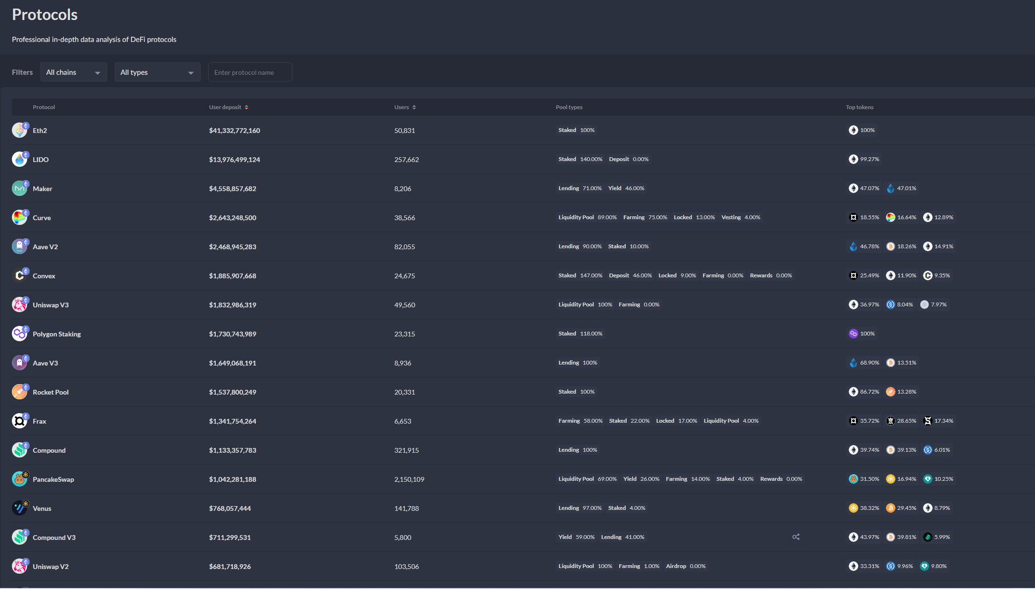Click the Curve rainbow logo icon
The height and width of the screenshot is (589, 1035).
[20, 217]
